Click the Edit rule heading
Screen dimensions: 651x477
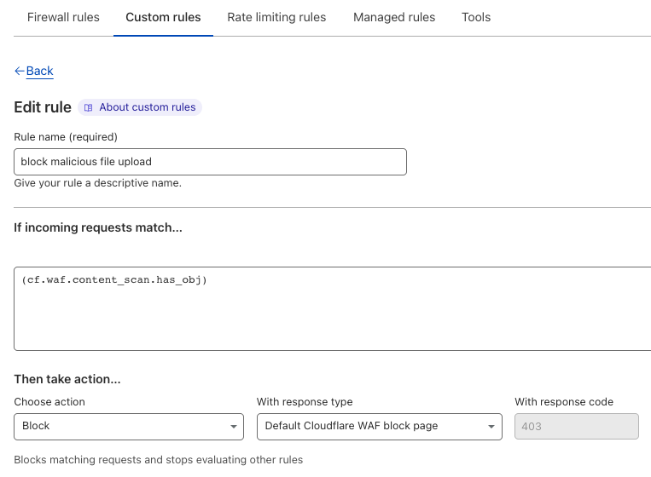tap(43, 107)
